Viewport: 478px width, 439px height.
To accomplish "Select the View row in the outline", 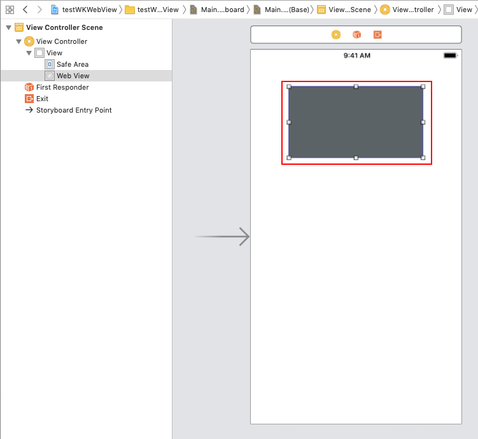I will coord(87,53).
